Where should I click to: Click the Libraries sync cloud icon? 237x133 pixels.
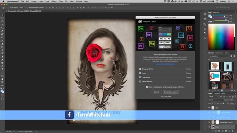tap(232, 91)
